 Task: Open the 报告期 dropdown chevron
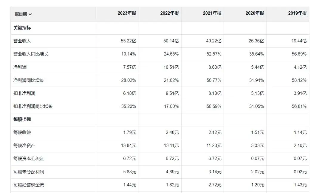coord(30,14)
